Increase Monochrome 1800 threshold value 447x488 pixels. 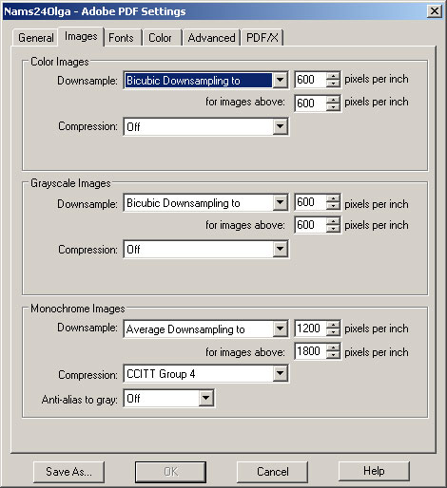point(333,347)
